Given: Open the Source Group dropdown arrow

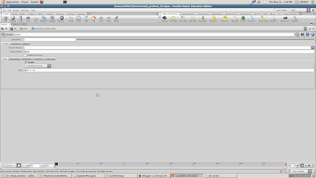Looking at the screenshot, I should (x=313, y=47).
